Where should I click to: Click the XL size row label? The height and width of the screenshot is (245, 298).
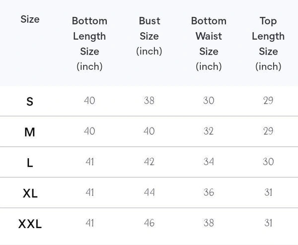click(x=30, y=193)
